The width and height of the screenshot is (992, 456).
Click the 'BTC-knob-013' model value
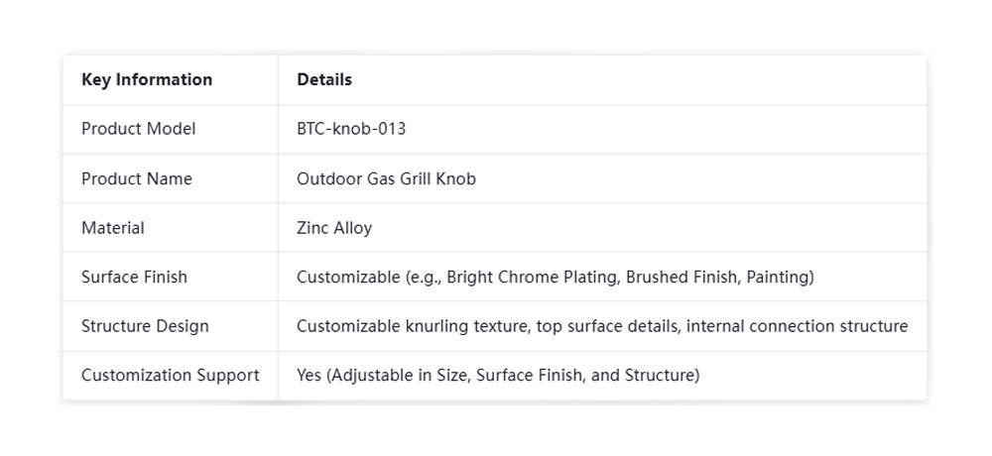(351, 129)
